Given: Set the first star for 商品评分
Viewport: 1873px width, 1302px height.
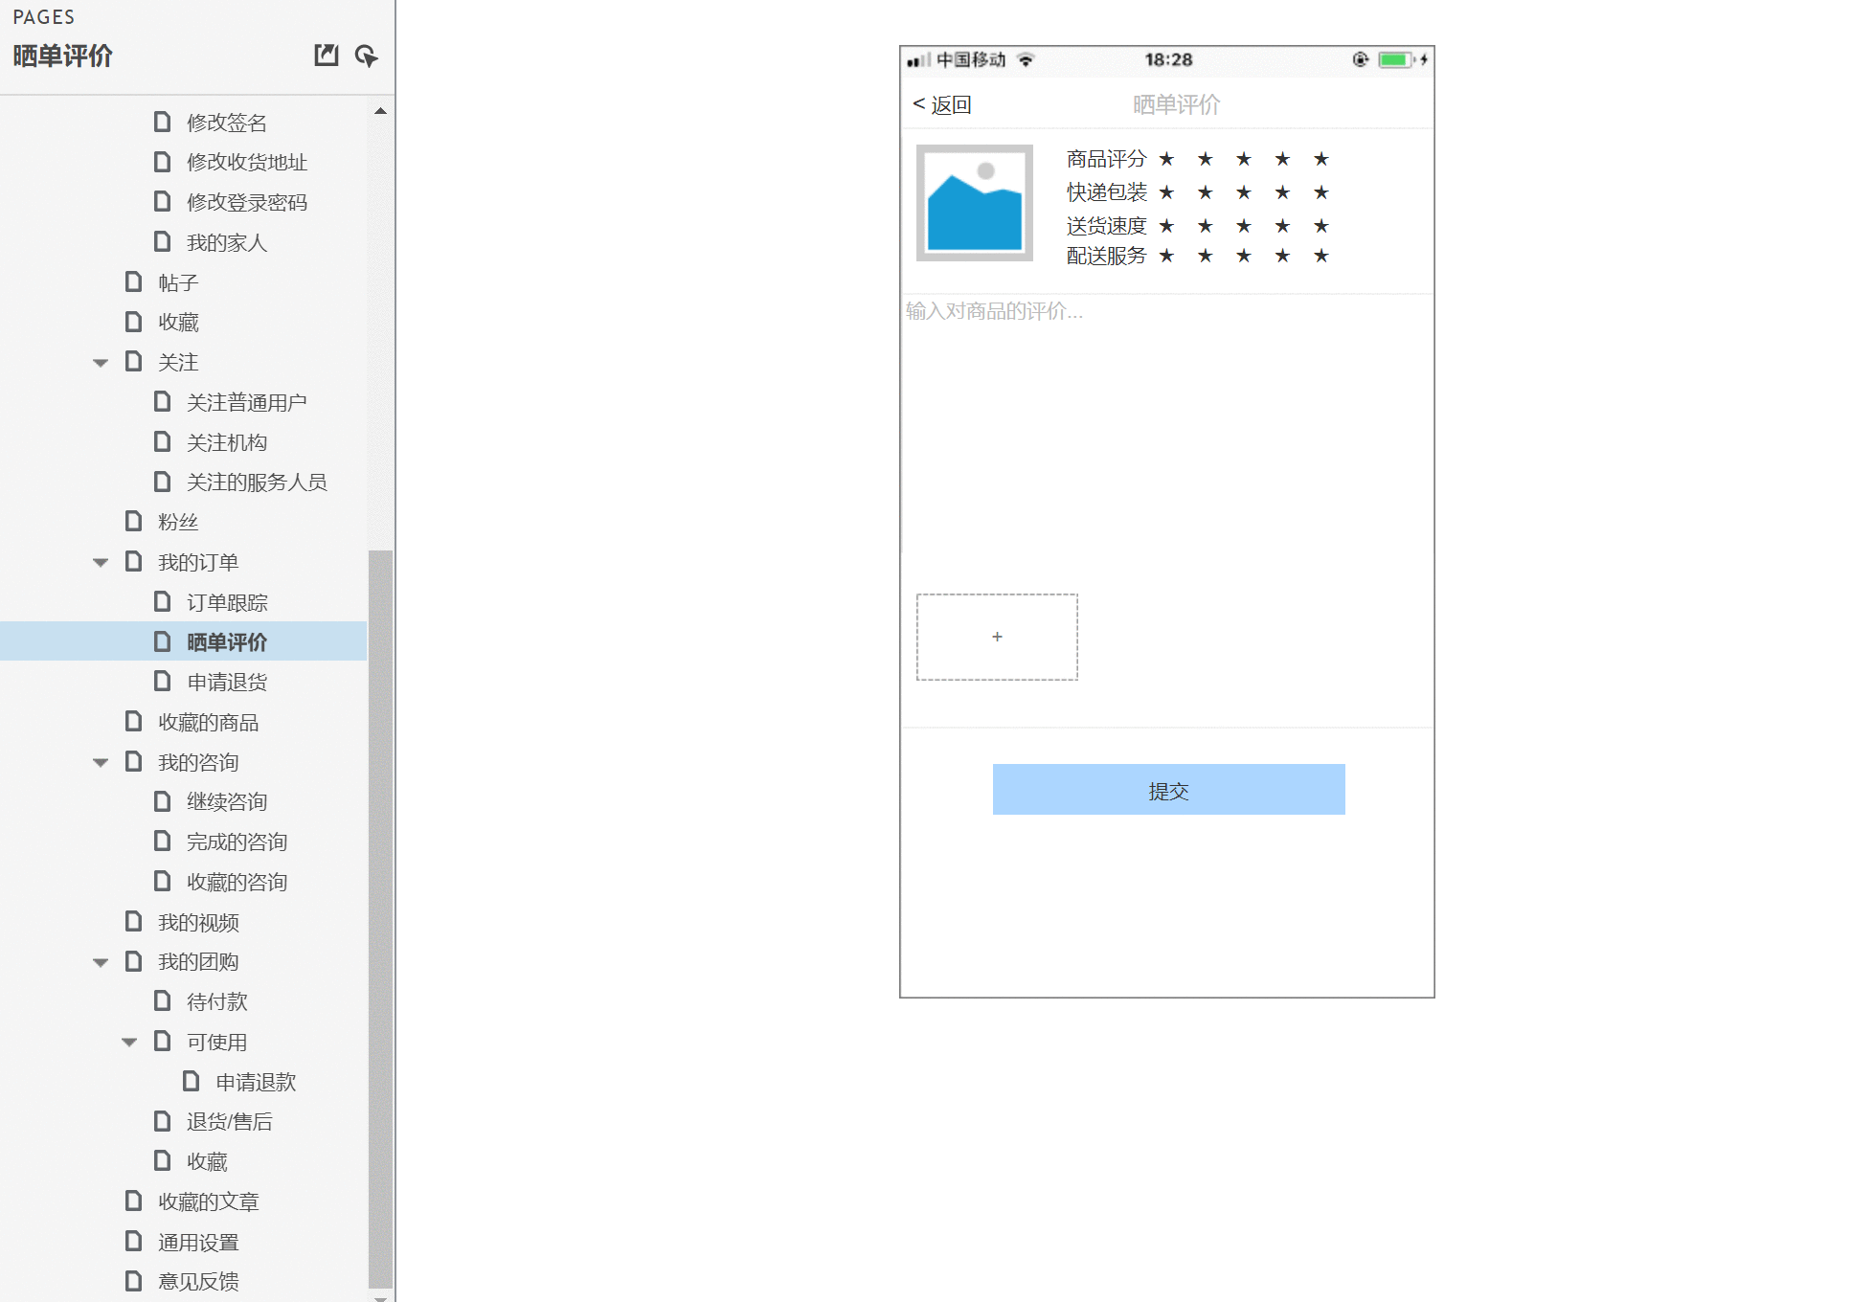Looking at the screenshot, I should (1166, 159).
